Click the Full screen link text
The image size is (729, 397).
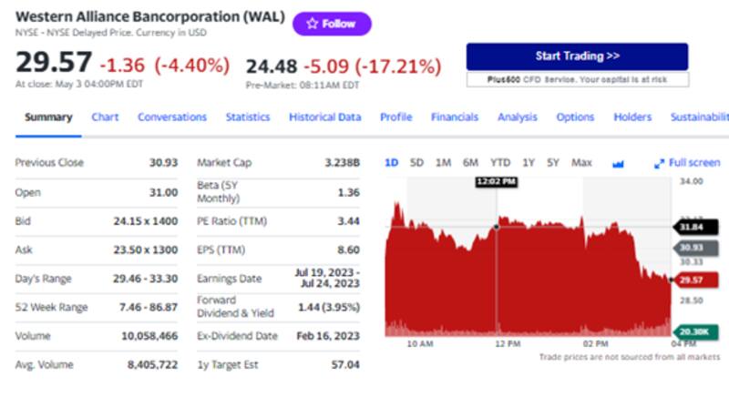pos(694,163)
